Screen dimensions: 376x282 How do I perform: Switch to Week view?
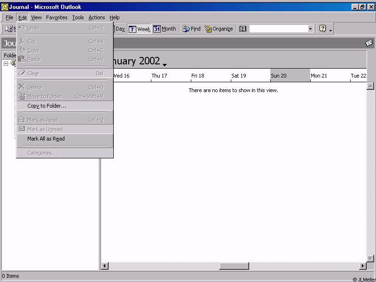pyautogui.click(x=139, y=29)
